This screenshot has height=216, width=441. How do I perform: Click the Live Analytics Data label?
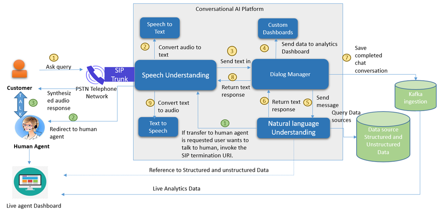tap(176, 189)
